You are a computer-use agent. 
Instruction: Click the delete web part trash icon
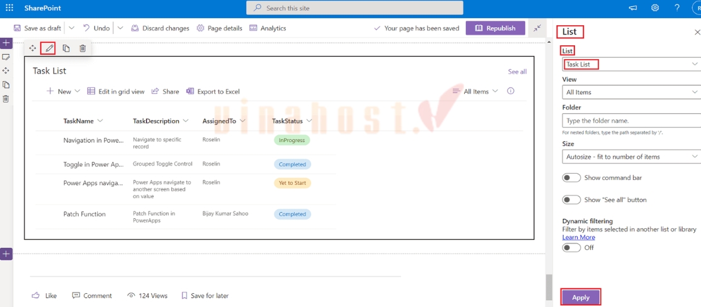(x=83, y=48)
